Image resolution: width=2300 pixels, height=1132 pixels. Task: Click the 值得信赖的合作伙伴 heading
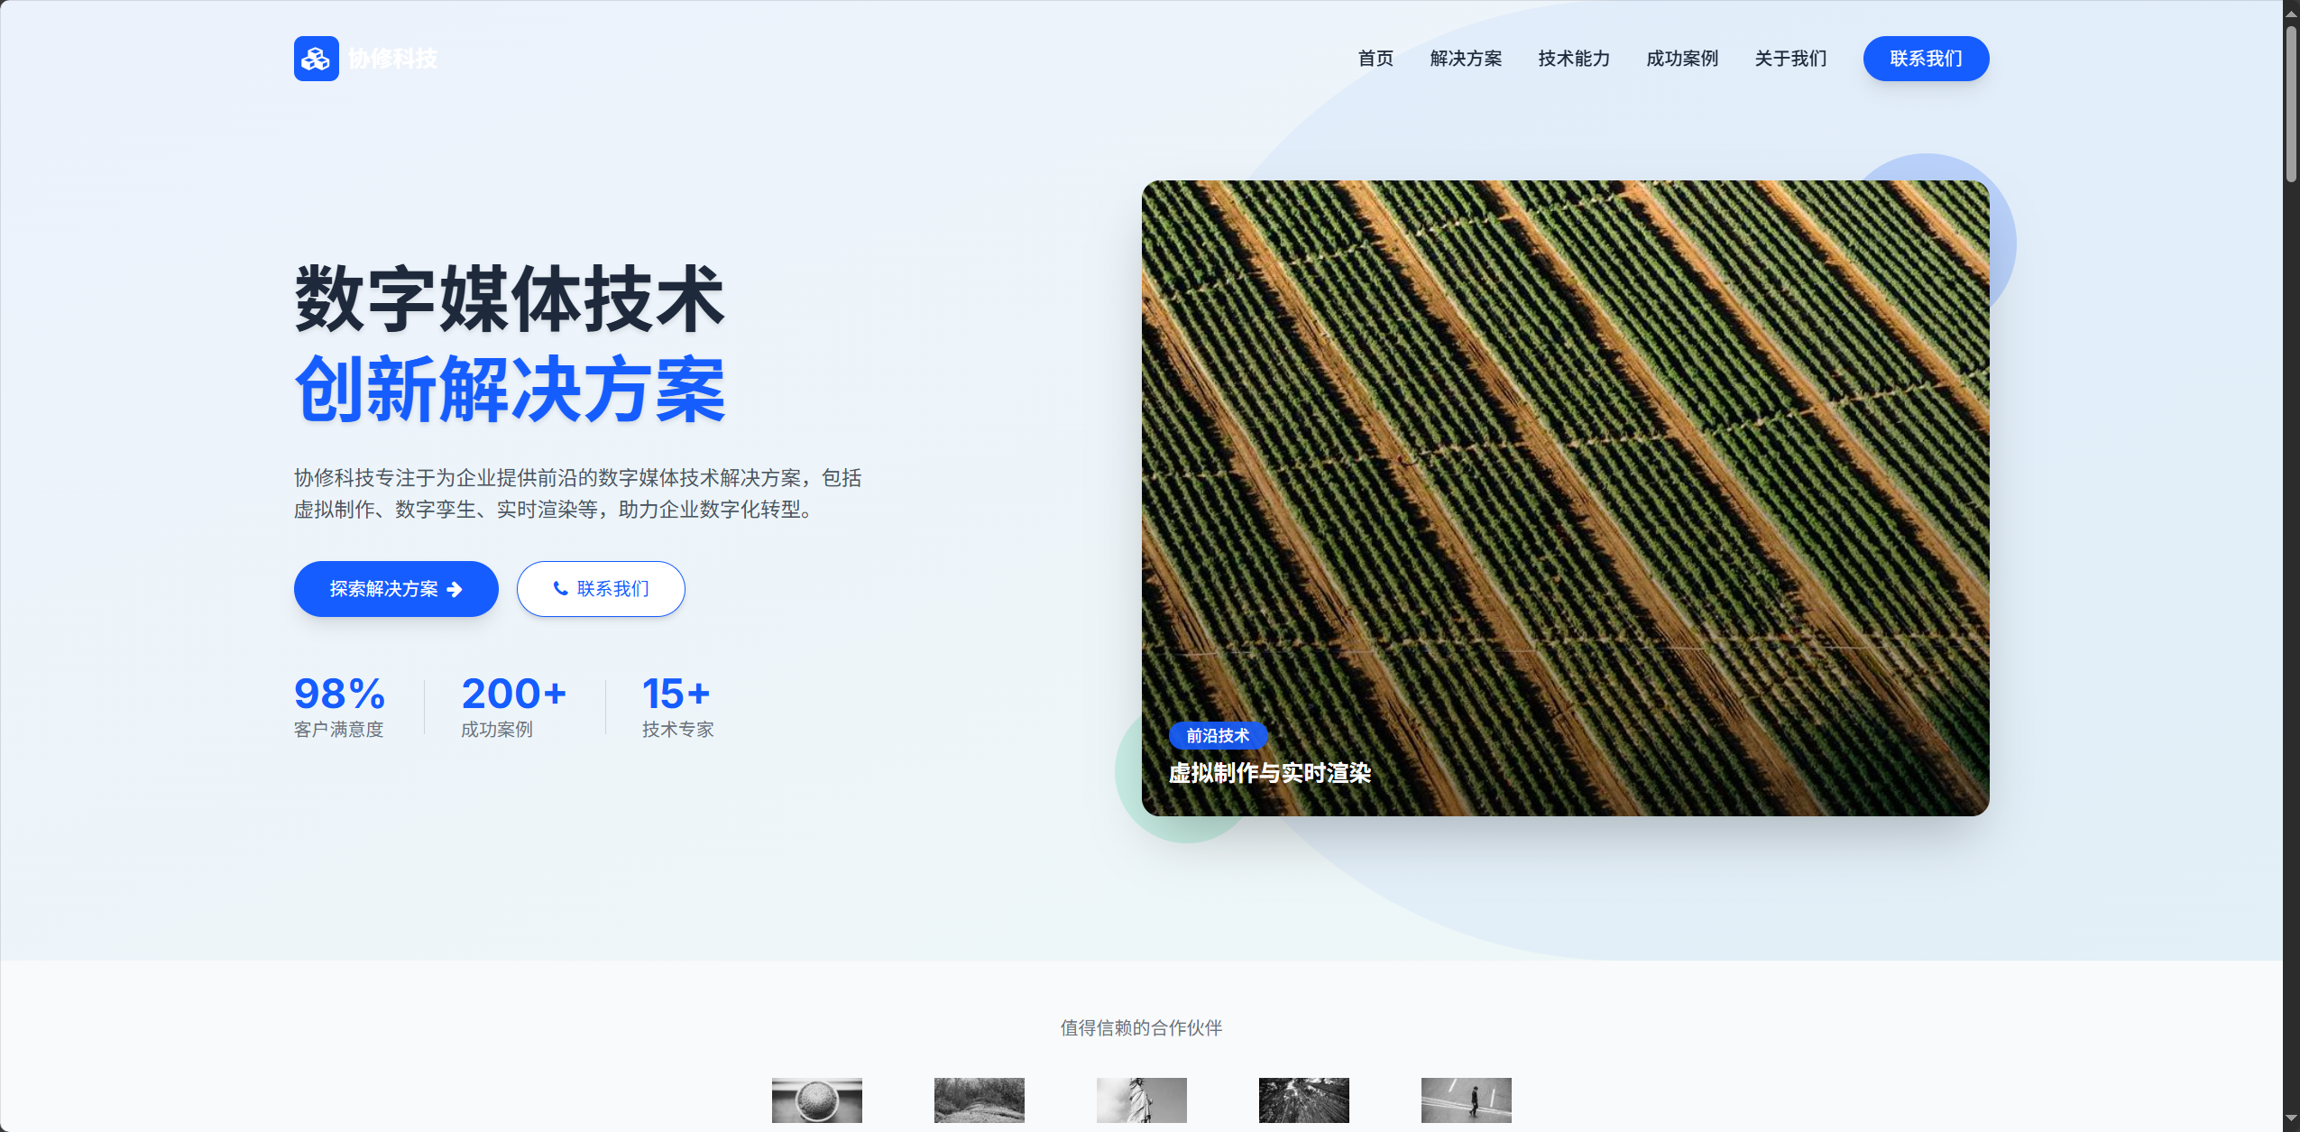(1141, 1027)
